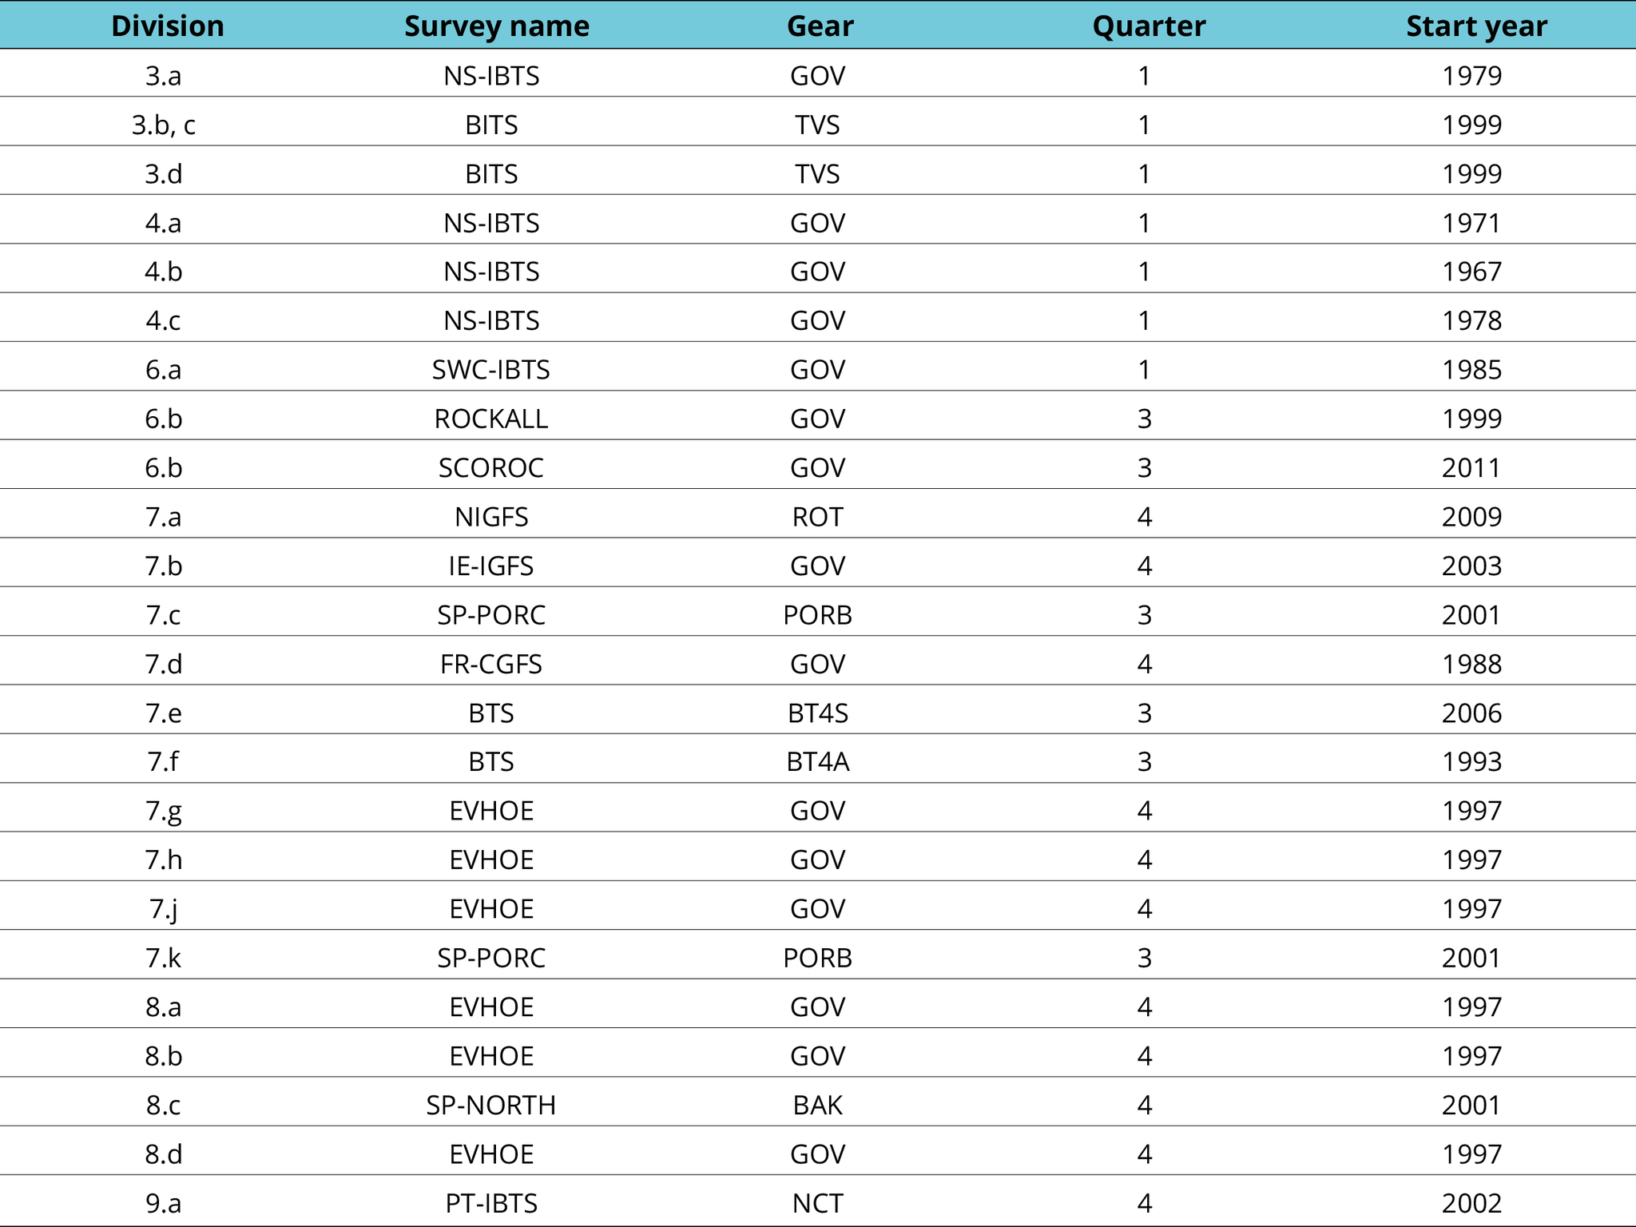Click the SP-NORTH survey name cell

click(490, 1106)
